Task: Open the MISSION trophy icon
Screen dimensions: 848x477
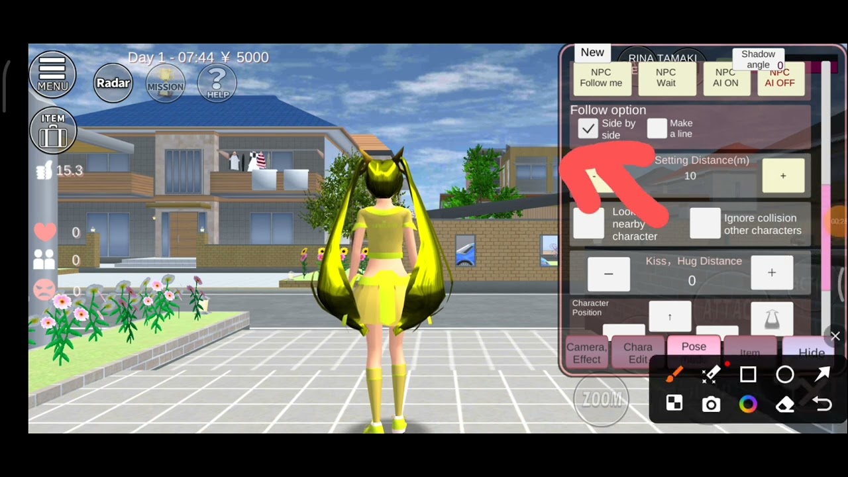Action: click(x=165, y=83)
